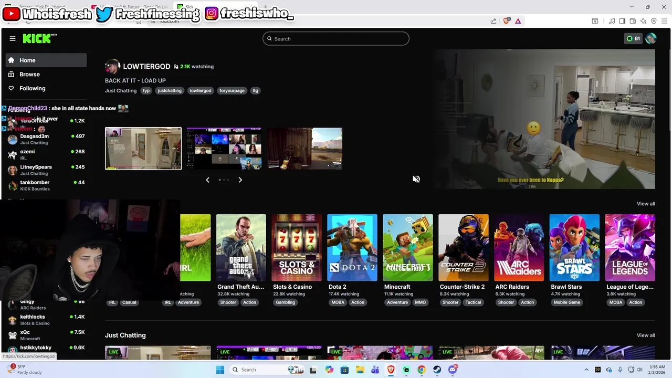The image size is (672, 378).
Task: Select the fyp tag
Action: click(x=146, y=90)
